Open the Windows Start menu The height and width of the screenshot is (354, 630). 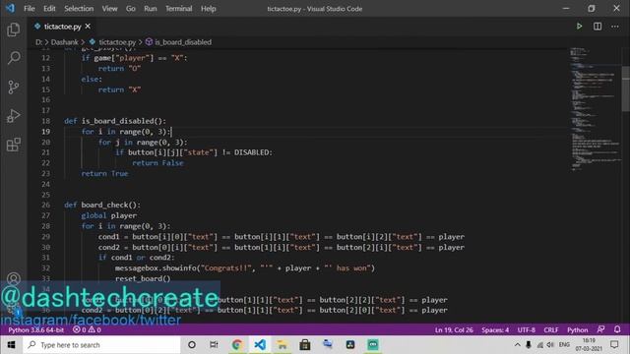point(11,345)
